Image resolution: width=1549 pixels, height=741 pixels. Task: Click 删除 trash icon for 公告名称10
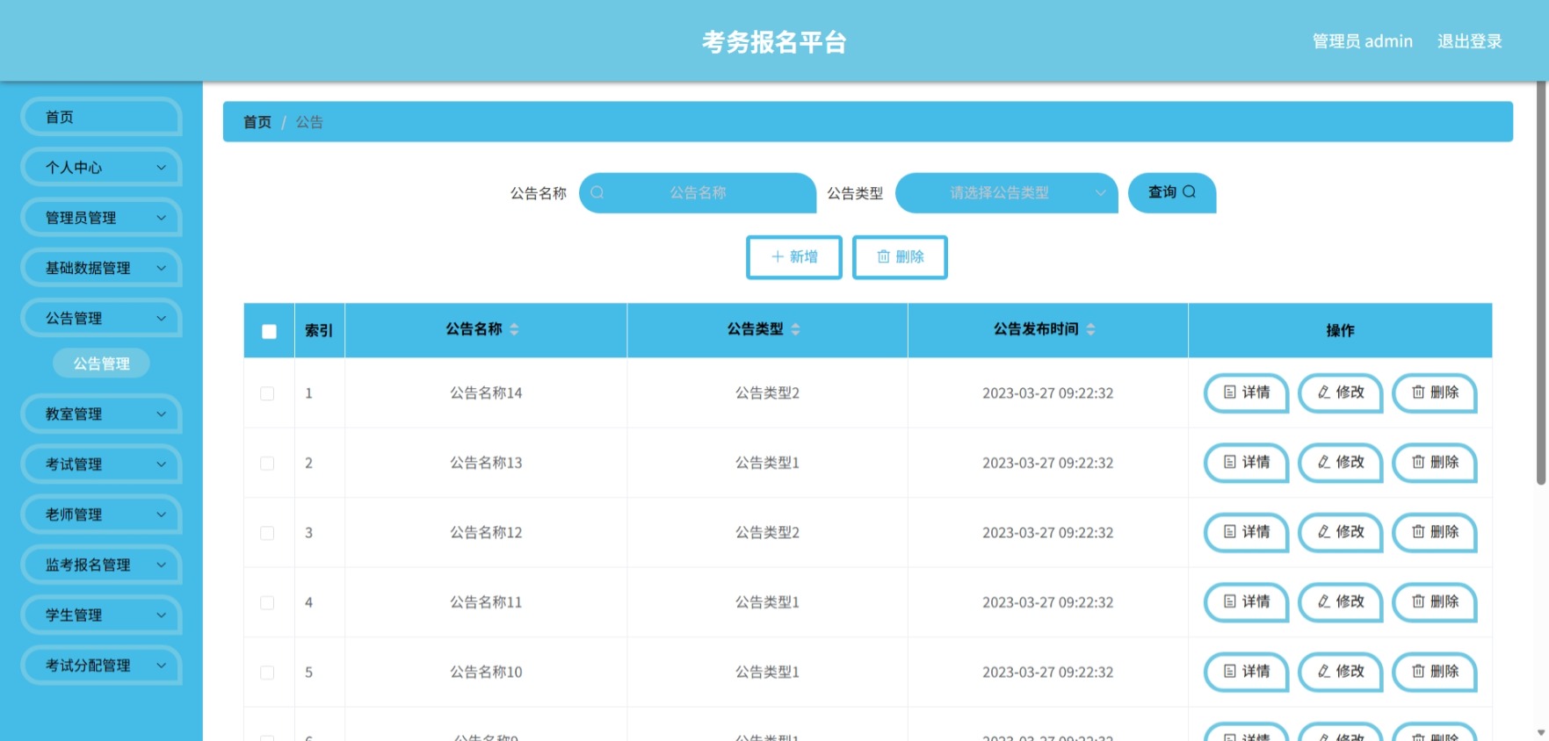click(1418, 672)
